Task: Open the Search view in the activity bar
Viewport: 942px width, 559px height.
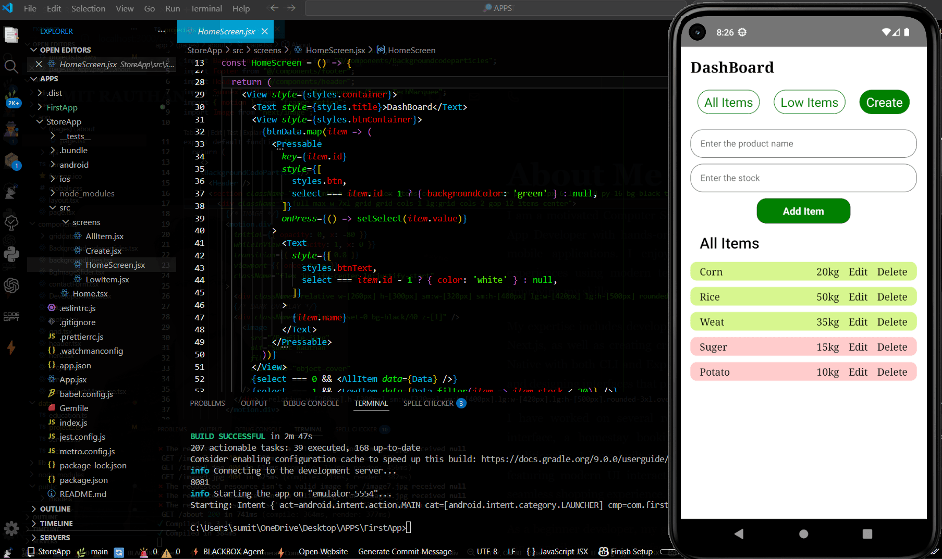Action: (11, 66)
